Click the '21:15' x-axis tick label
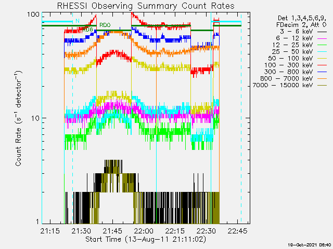 (x=50, y=231)
